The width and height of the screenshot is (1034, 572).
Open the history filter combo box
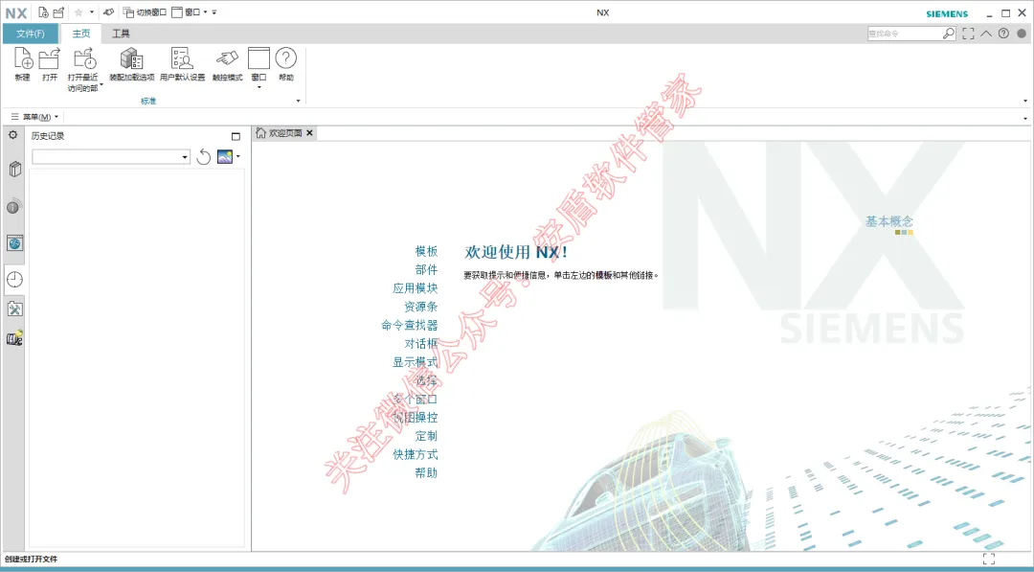(x=111, y=156)
